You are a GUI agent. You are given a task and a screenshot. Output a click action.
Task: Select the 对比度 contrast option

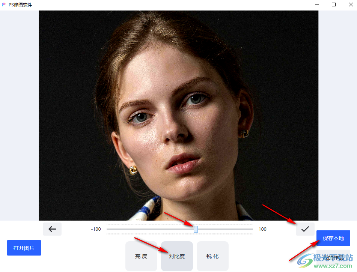coord(177,256)
